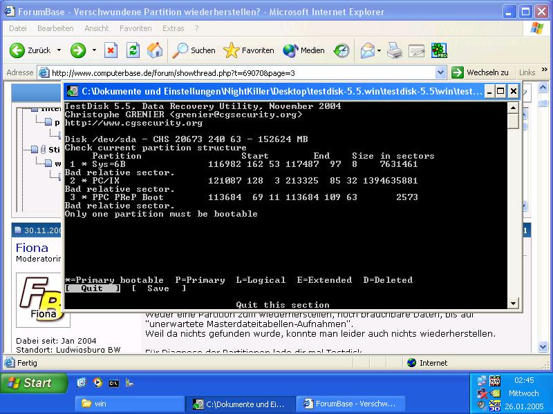Expand the Links toolbar chevron
The height and width of the screenshot is (414, 553).
coord(545,70)
